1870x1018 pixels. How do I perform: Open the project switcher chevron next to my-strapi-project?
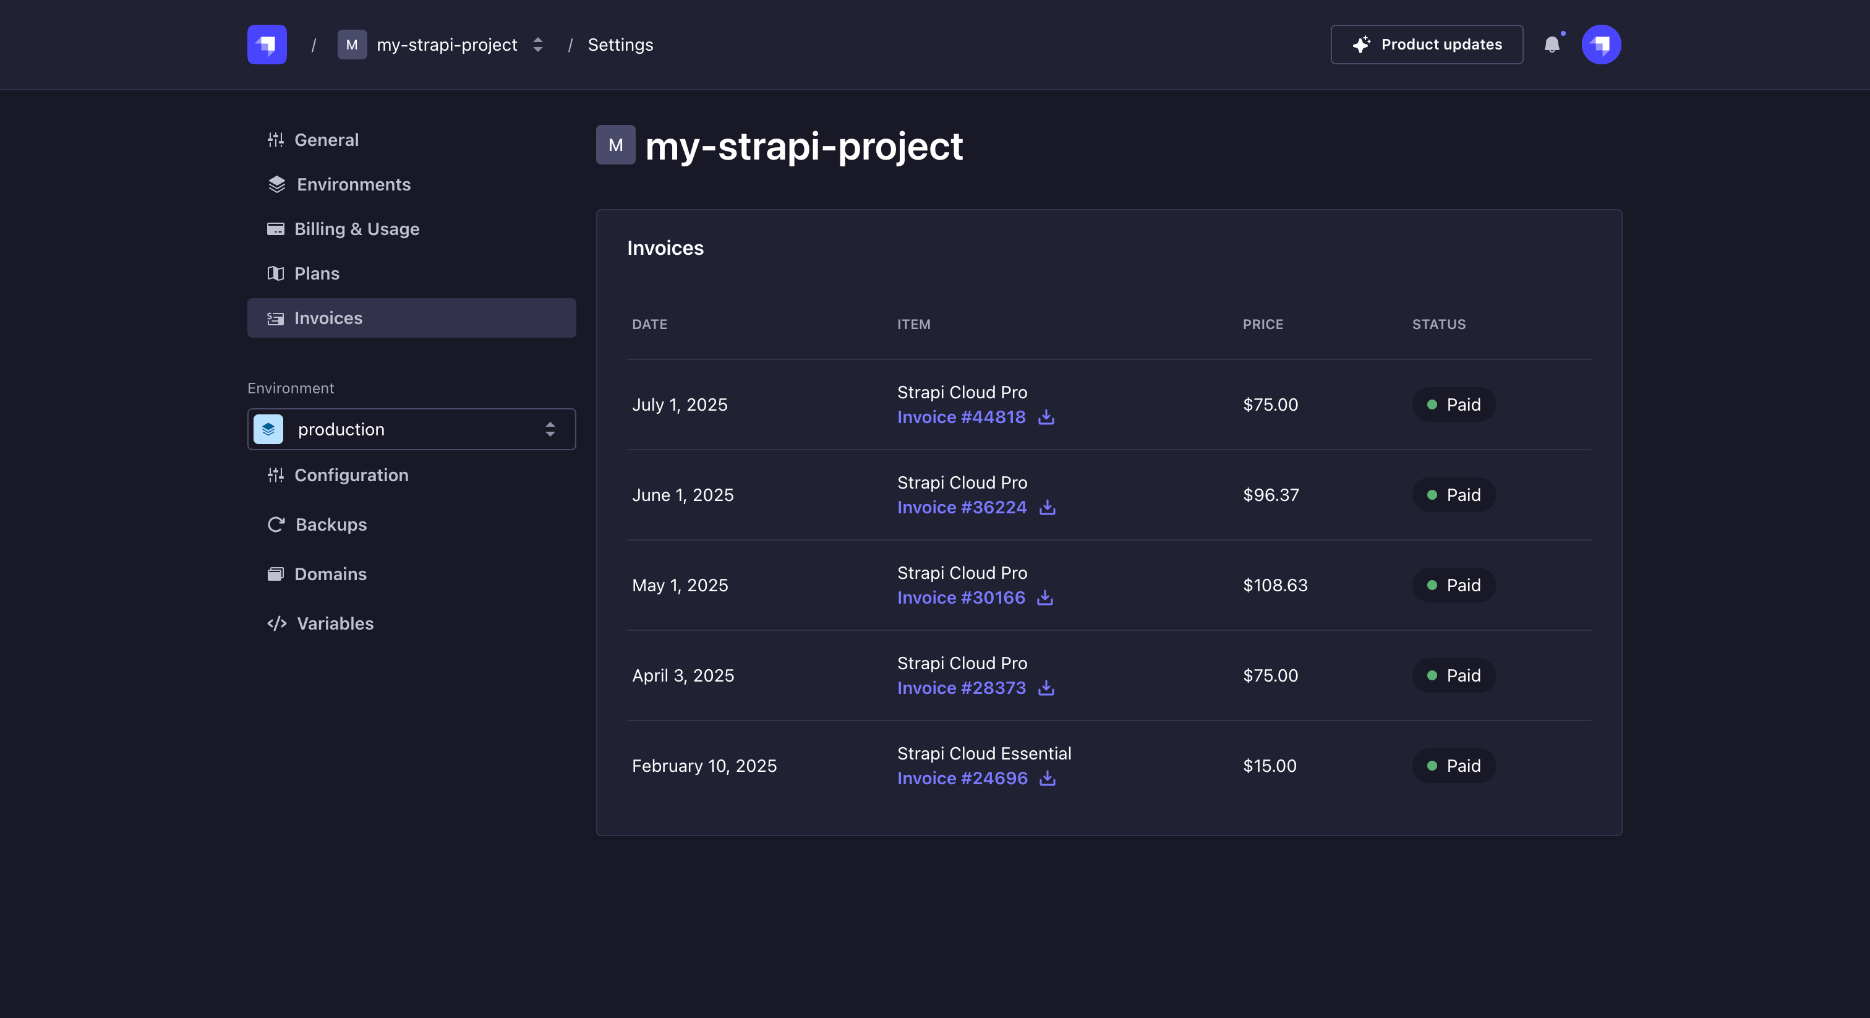[537, 45]
